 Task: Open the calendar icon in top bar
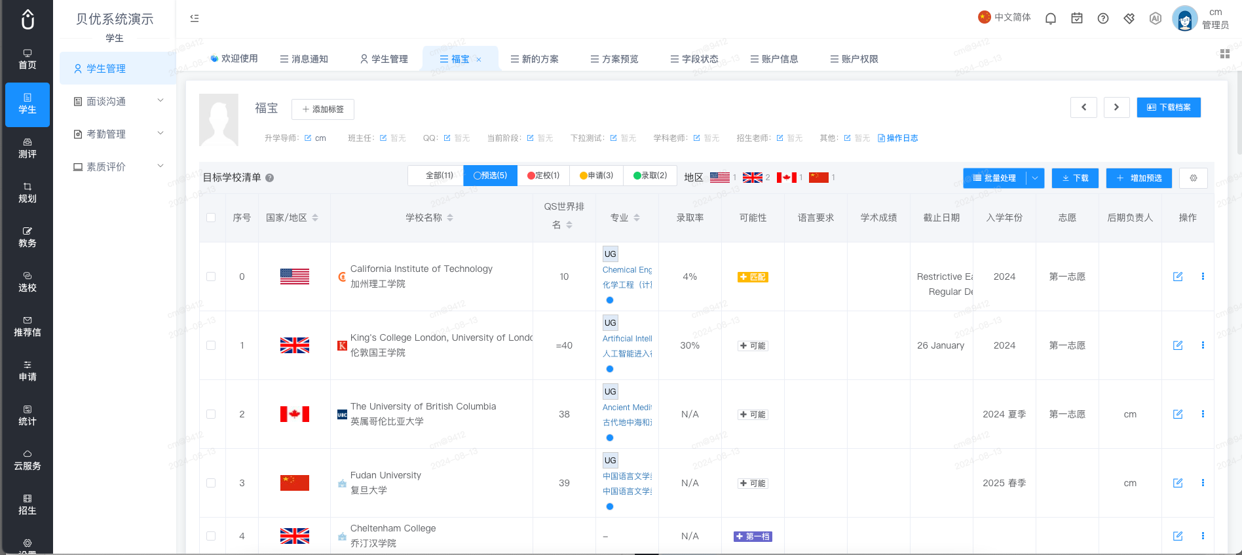coord(1077,18)
